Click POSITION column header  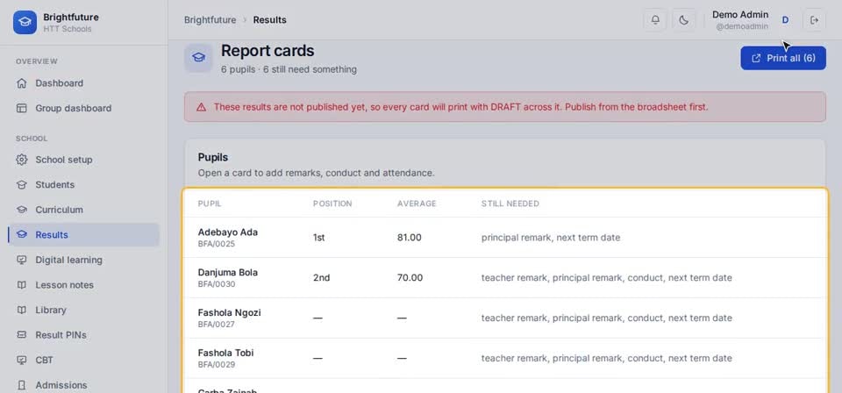(x=332, y=204)
